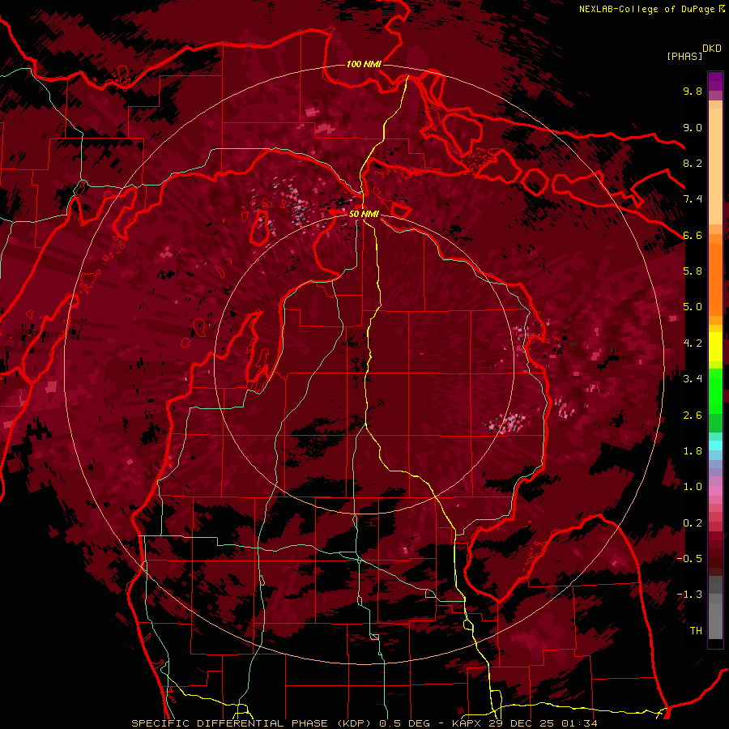Click the 1.0 scale value
729x729 pixels.
pyautogui.click(x=693, y=487)
